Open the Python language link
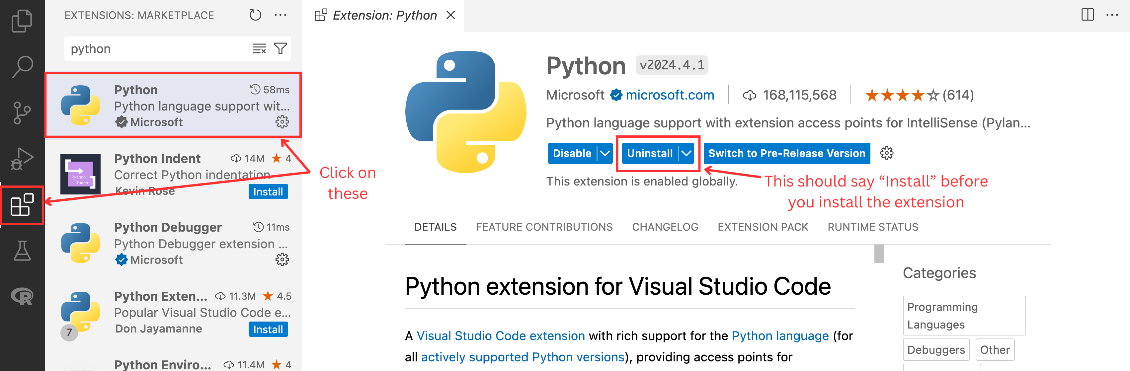 [x=780, y=336]
